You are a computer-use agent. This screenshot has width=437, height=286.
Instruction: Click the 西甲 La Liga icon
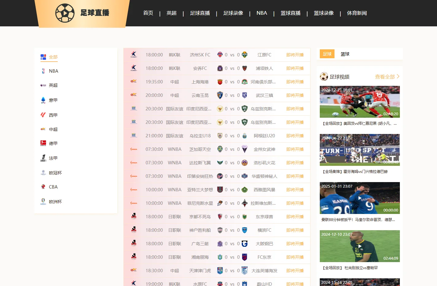coord(43,115)
